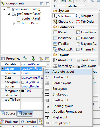The width and height of the screenshot is (100, 127).
Task: Pick JToolBar from Containers palette
Action: [61, 44]
